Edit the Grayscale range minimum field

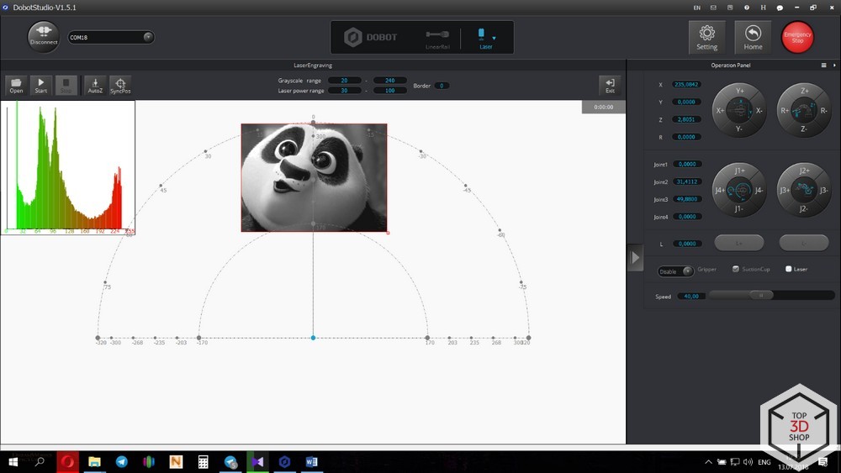[x=344, y=81]
